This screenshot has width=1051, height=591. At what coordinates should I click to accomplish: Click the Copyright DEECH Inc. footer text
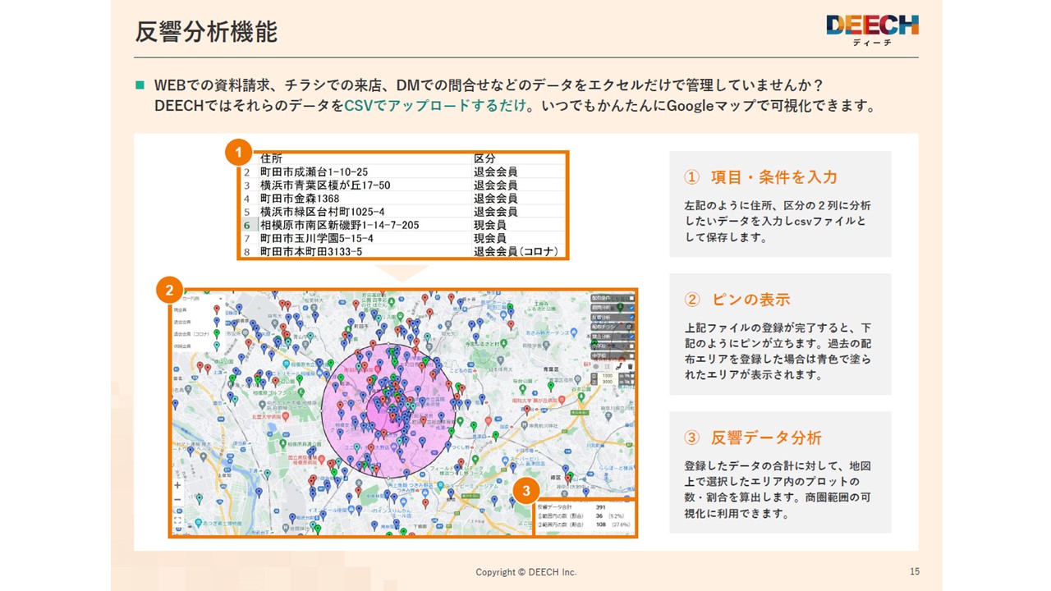pos(525,573)
